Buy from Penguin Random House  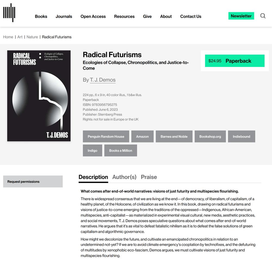(106, 137)
